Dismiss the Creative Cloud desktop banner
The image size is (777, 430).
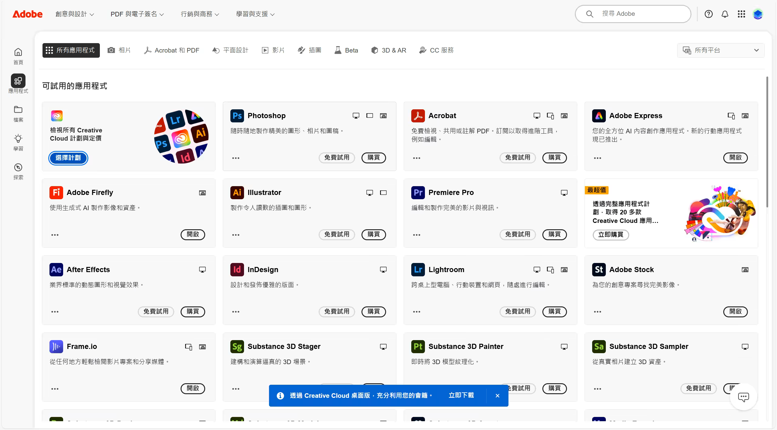[497, 396]
